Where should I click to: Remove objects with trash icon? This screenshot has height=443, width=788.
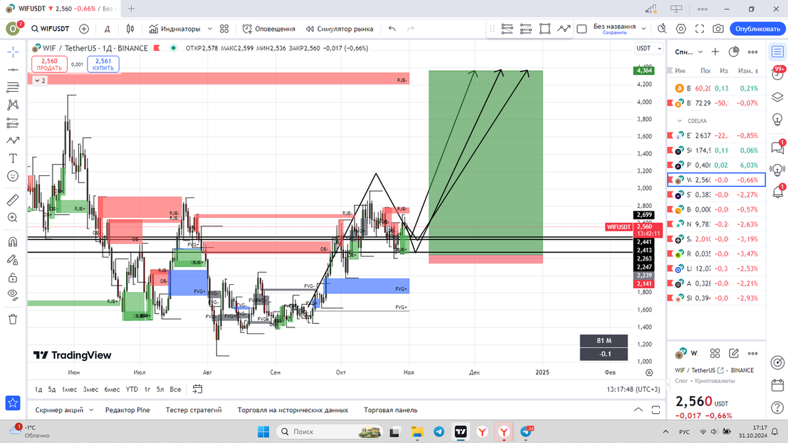point(12,319)
